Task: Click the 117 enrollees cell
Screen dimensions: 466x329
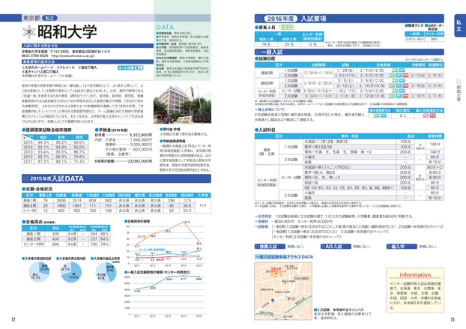Action: coord(203,205)
